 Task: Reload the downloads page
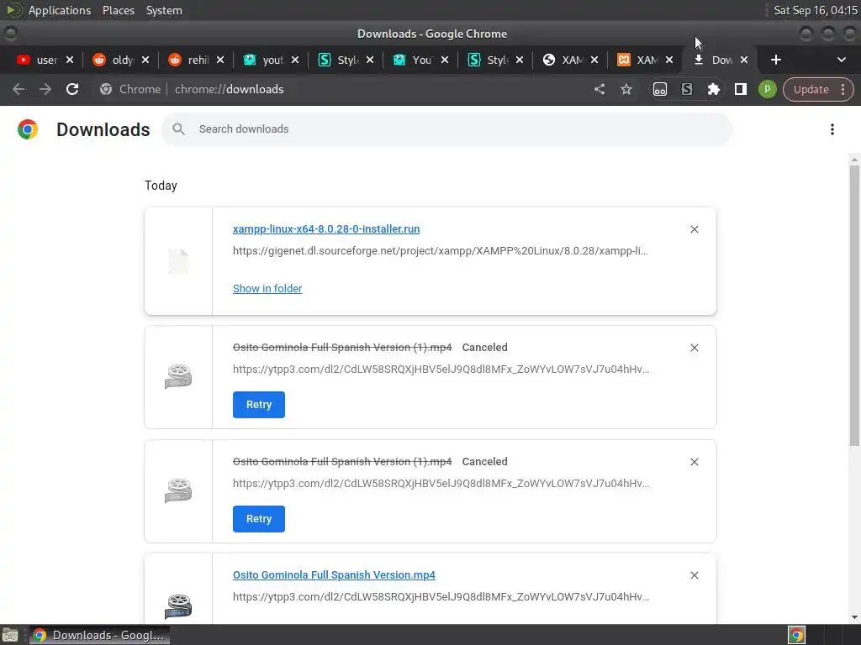click(x=72, y=89)
